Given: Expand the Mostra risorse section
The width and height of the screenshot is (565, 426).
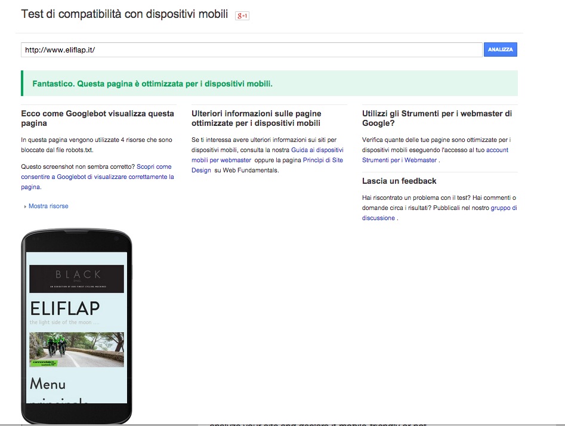Looking at the screenshot, I should (48, 206).
